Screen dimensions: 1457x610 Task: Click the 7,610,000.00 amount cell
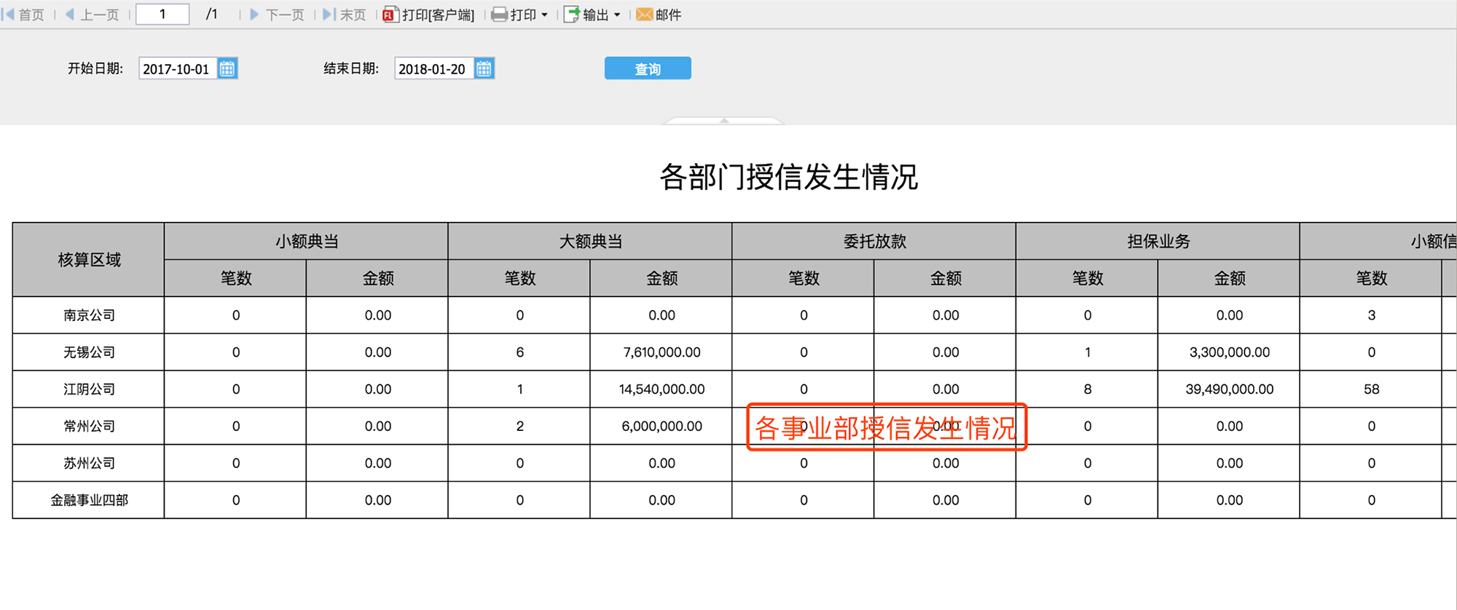[661, 352]
